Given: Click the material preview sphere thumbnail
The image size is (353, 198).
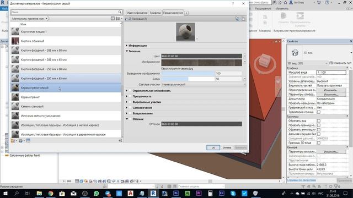Looking at the screenshot, I should pyautogui.click(x=185, y=32).
